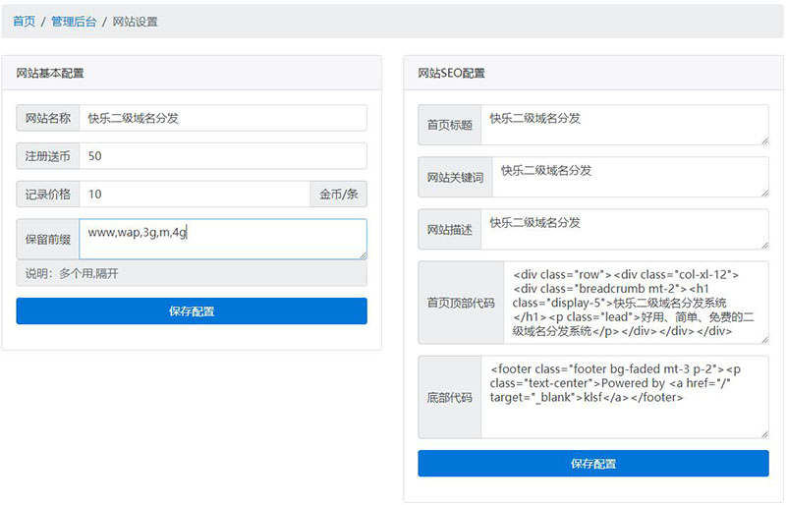Click into the 网站描述 textarea
The image size is (786, 505).
point(624,229)
